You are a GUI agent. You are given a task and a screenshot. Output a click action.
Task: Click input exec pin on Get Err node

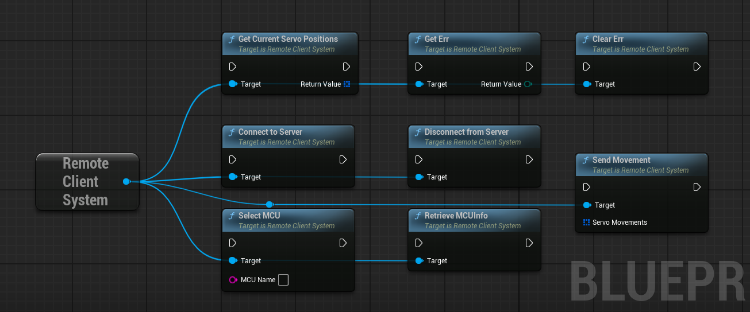coord(418,67)
